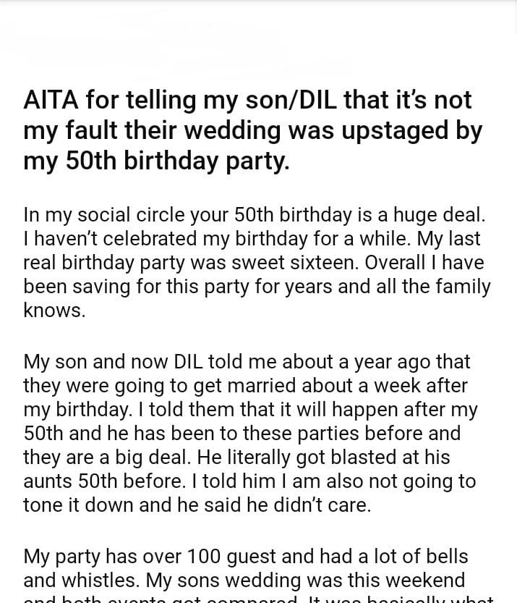Click the first paragraph about social circle
The width and height of the screenshot is (517, 603).
pos(257,263)
